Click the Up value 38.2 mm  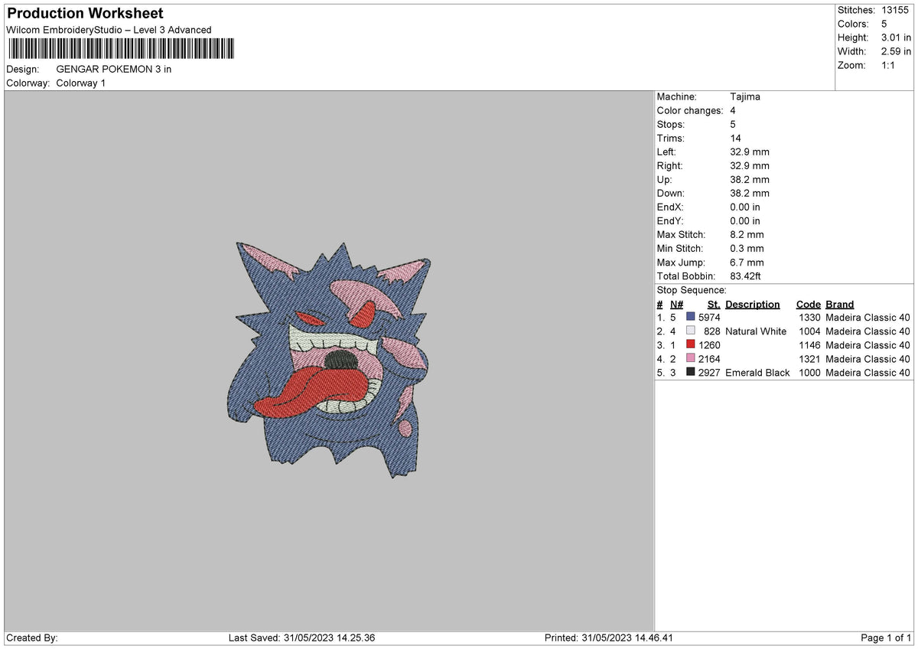point(750,179)
